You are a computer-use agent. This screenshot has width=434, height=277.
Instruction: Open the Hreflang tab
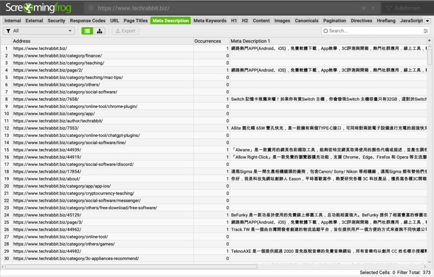386,21
